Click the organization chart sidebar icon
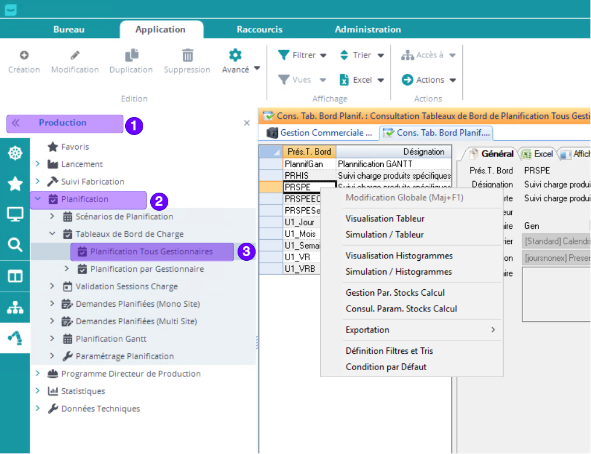591x454 pixels. (x=15, y=308)
